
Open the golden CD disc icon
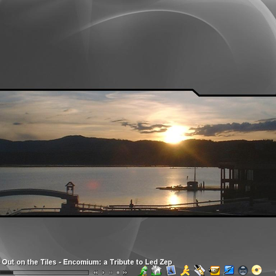click(x=257, y=270)
